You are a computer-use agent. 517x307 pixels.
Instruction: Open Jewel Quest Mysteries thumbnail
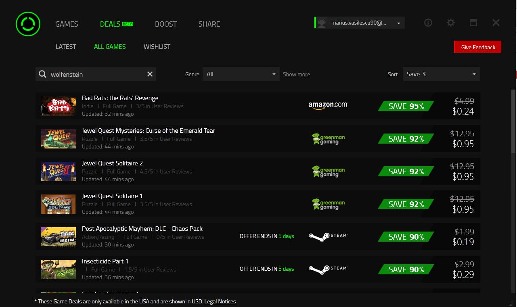(59, 138)
